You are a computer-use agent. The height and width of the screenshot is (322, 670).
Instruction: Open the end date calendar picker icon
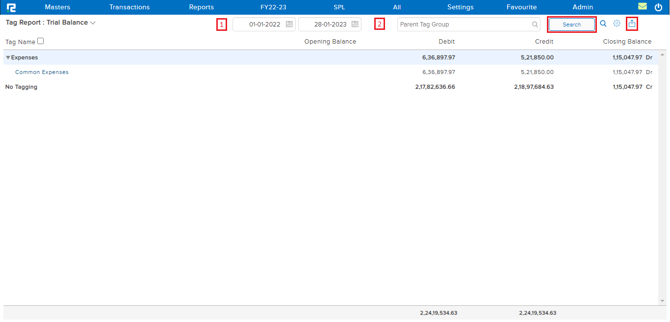[x=355, y=25]
